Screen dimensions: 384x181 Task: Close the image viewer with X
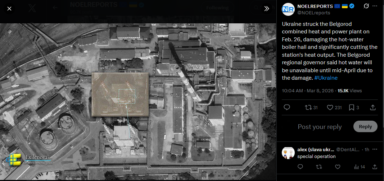9,9
